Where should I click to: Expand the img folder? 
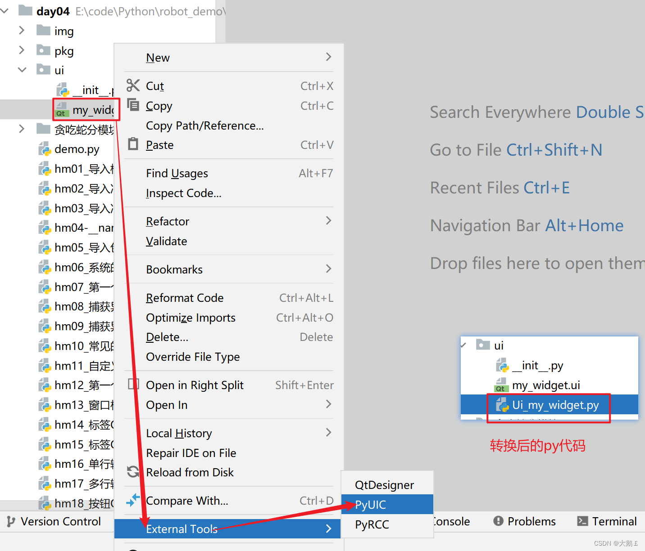click(22, 30)
